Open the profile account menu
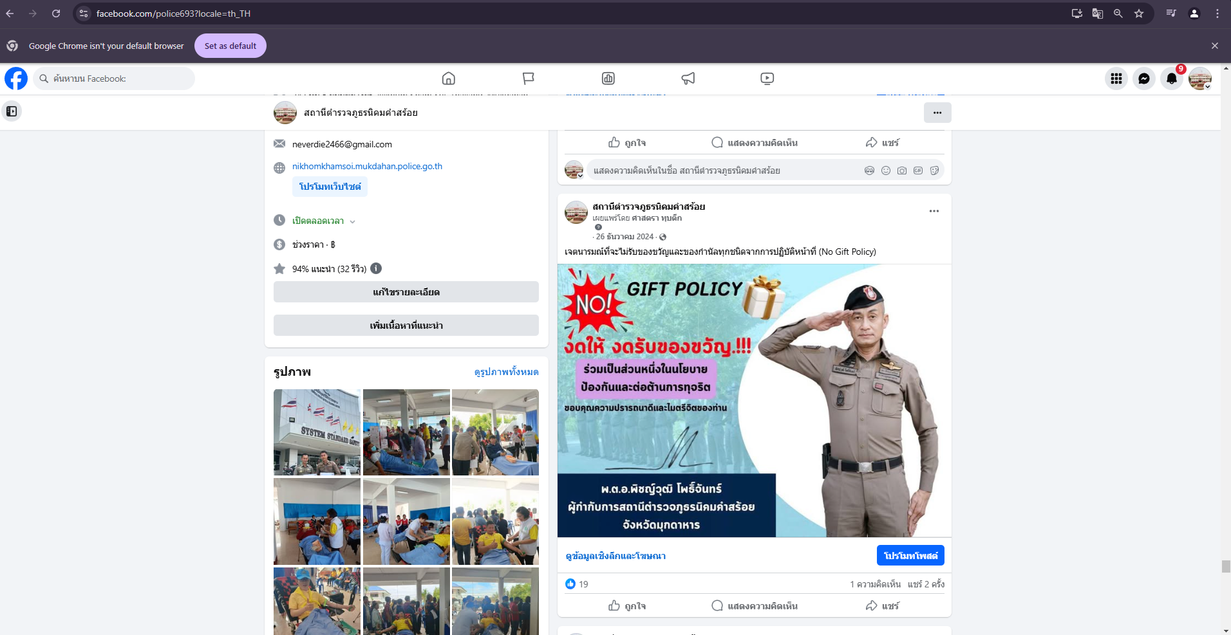 coord(1199,78)
